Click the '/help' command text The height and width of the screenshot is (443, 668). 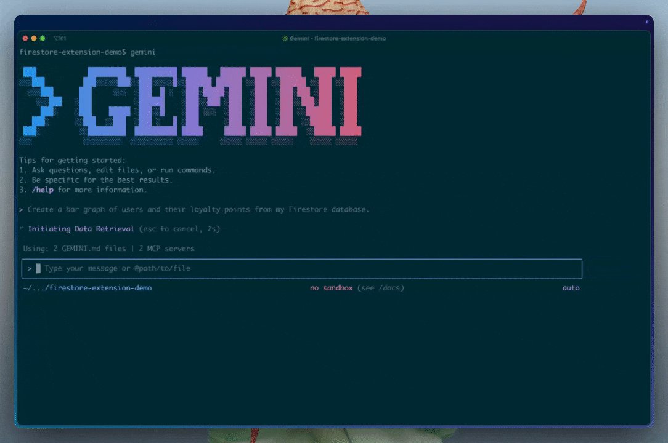tap(43, 190)
